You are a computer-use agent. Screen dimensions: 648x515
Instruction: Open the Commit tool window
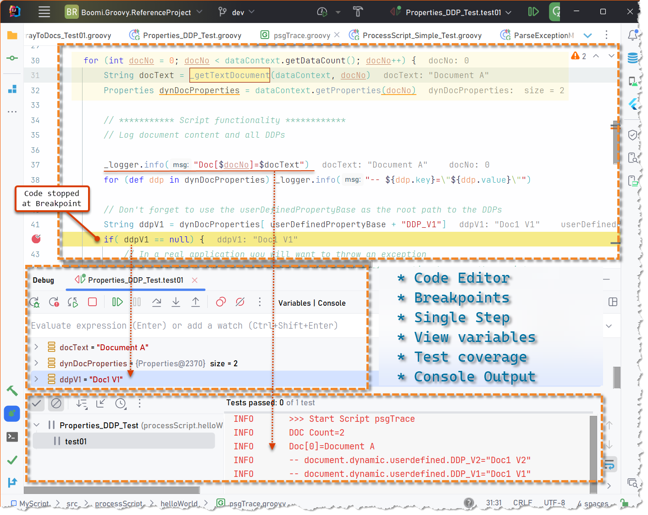click(x=12, y=58)
